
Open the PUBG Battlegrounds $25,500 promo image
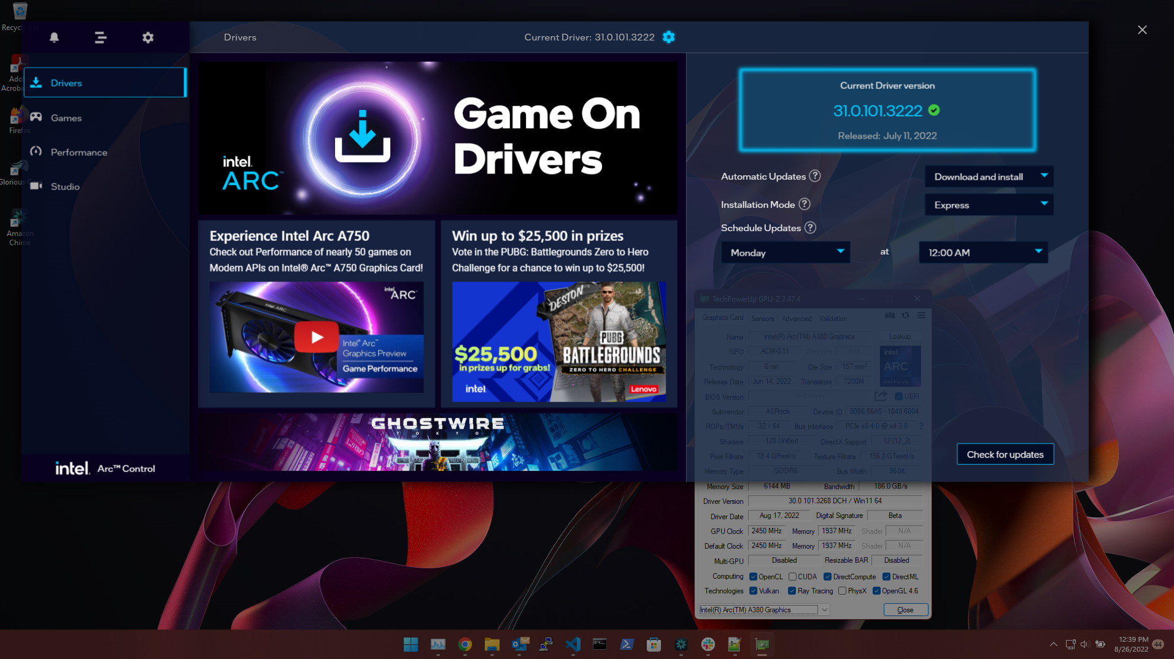(558, 342)
